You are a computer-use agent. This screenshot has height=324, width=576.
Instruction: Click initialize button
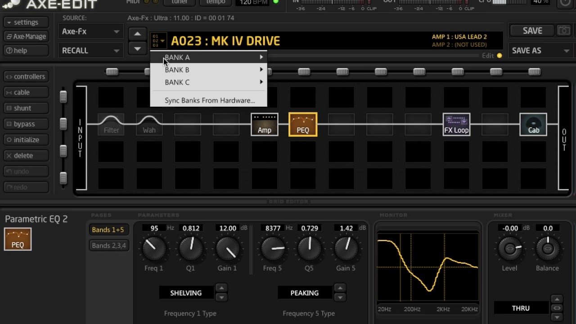click(26, 139)
